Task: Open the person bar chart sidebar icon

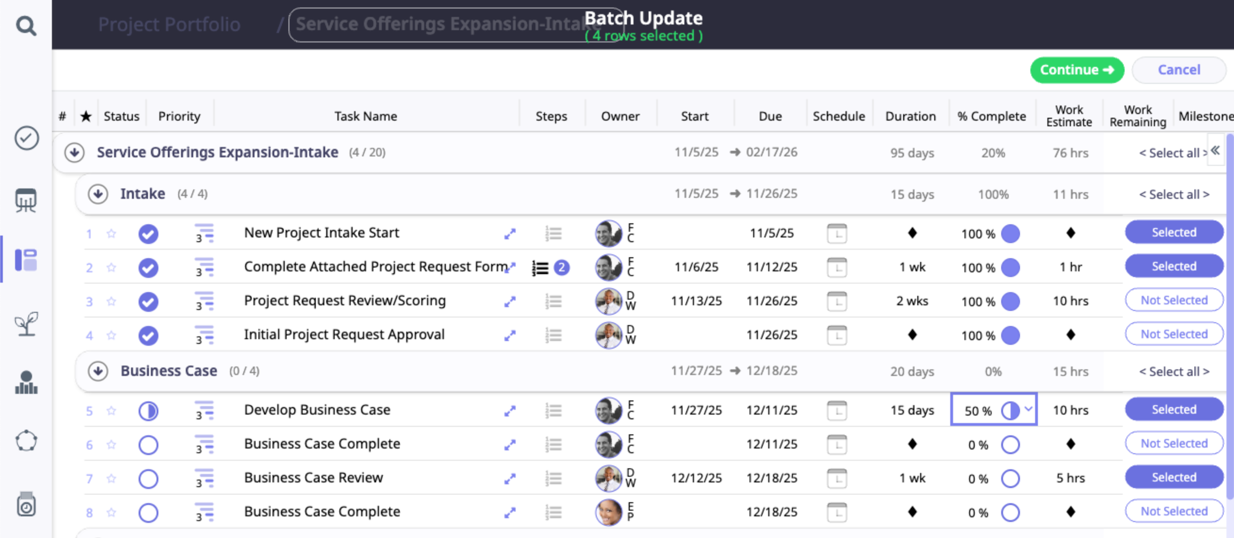Action: (x=26, y=383)
